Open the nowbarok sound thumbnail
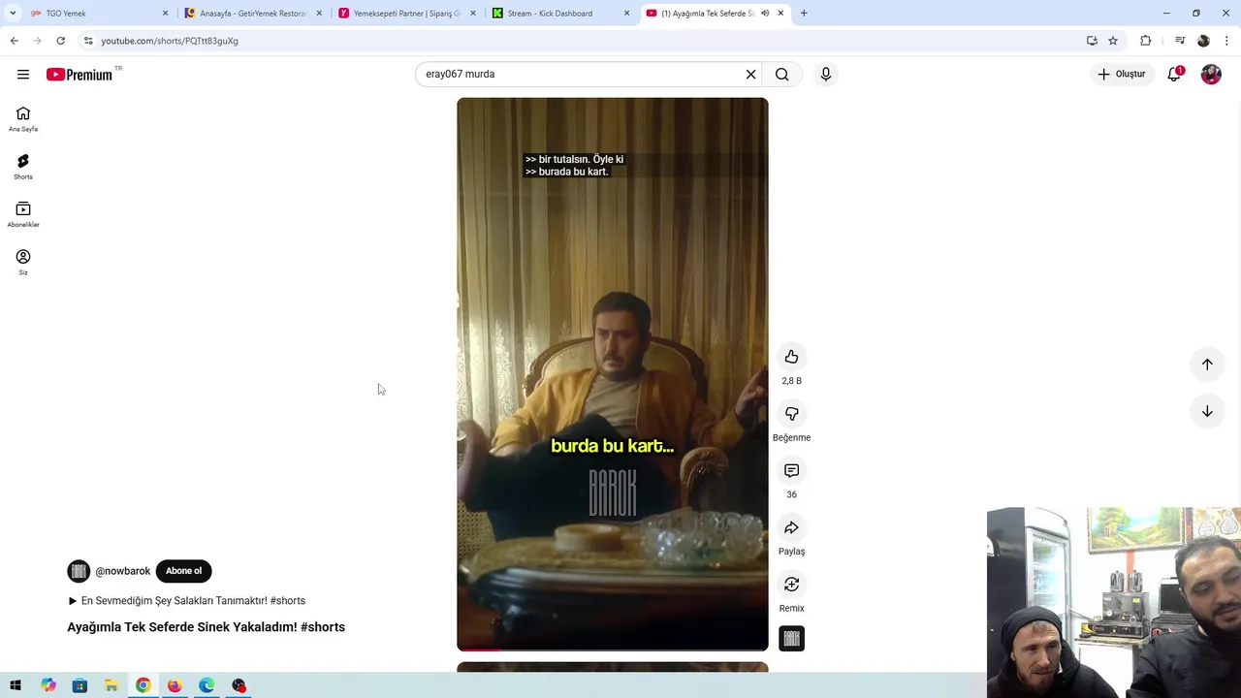Screen dimensions: 1241x698 (791, 639)
